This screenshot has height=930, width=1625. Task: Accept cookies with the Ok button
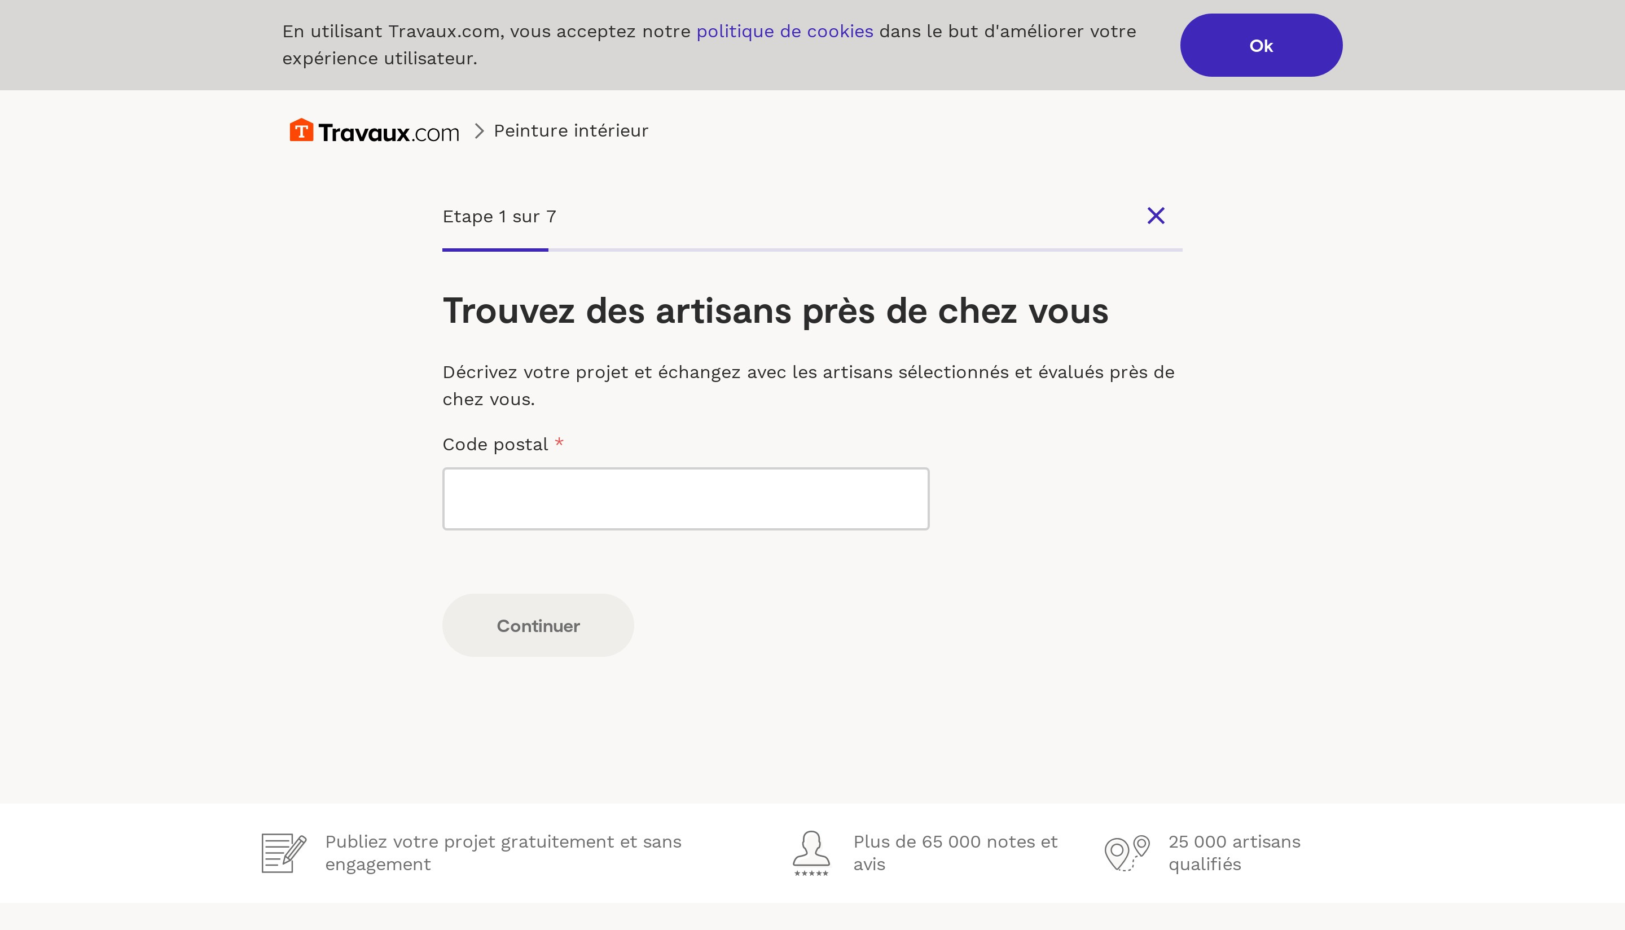(x=1261, y=45)
